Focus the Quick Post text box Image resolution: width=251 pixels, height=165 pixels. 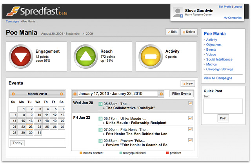click(223, 106)
